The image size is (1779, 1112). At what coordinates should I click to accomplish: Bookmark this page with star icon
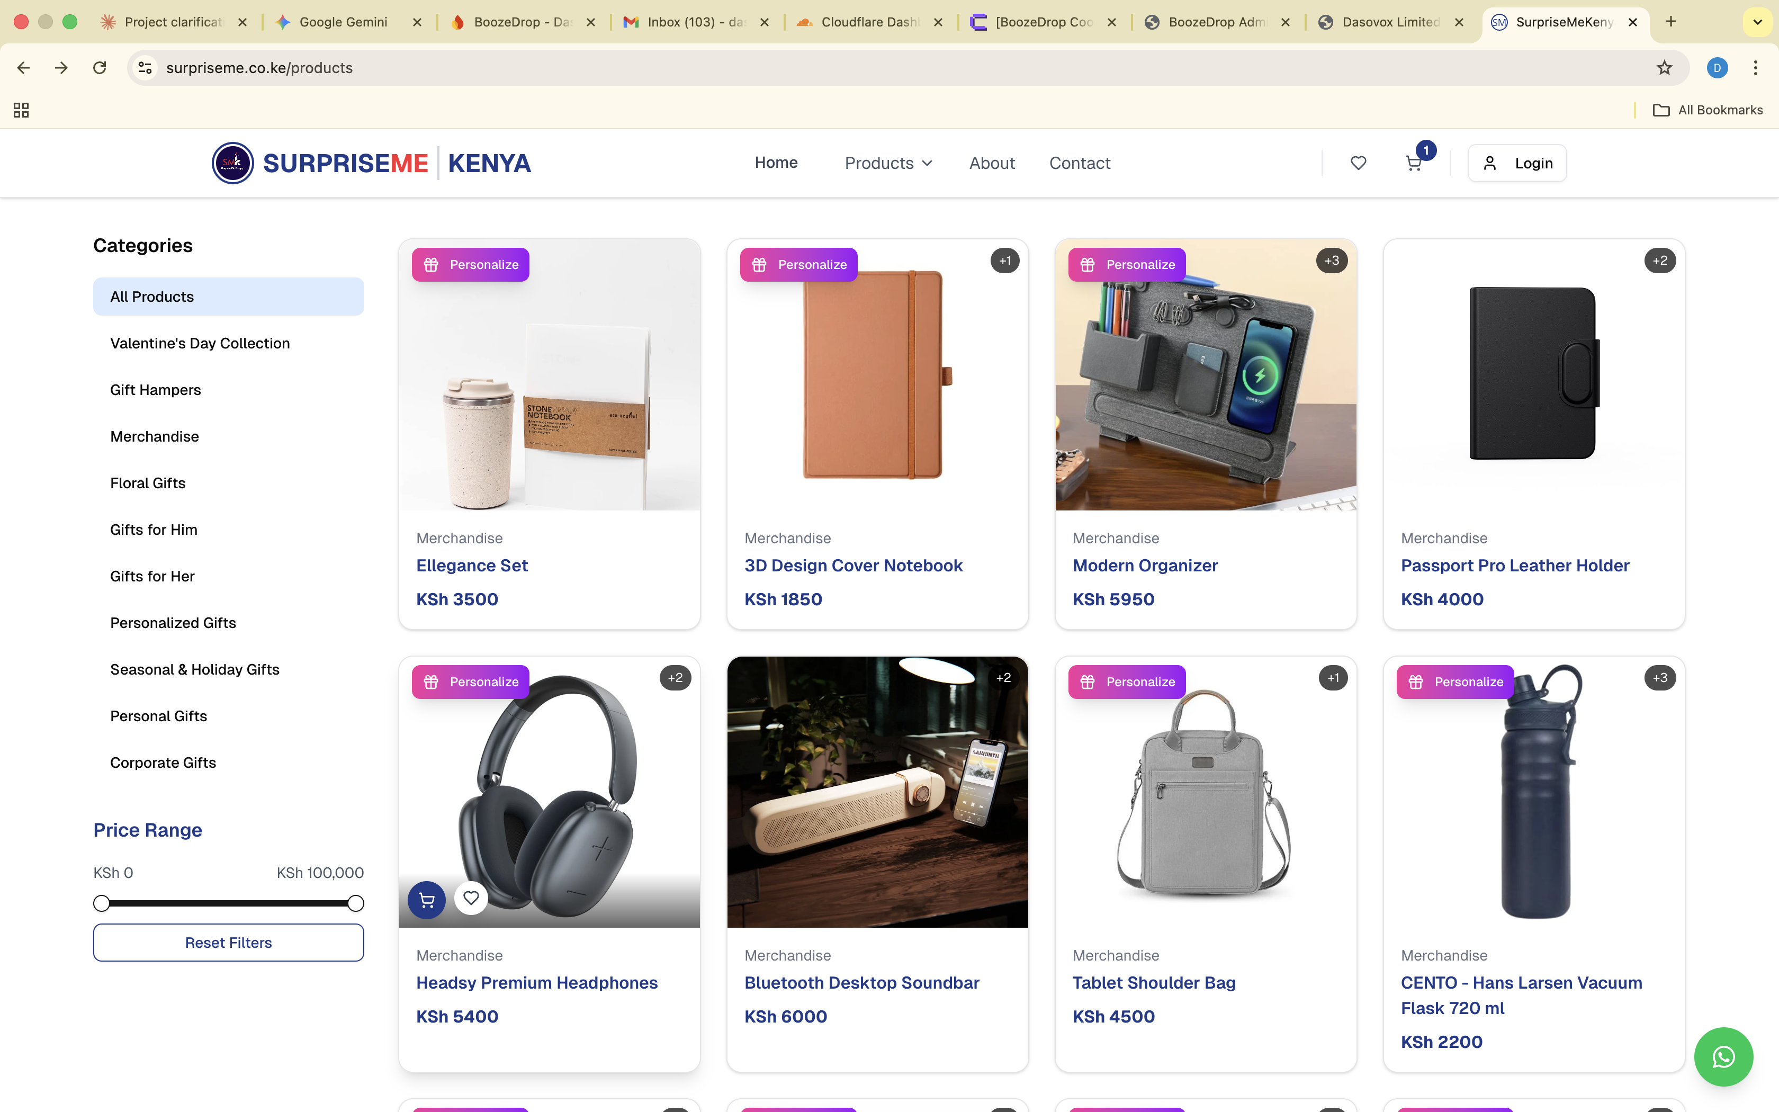1664,68
